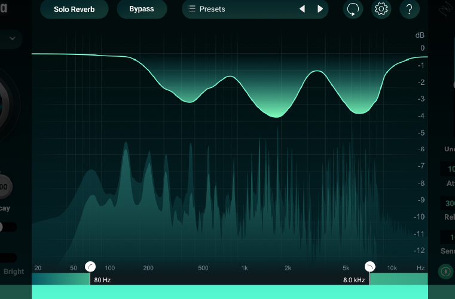
Task: Go to the next preset arrow
Action: [320, 9]
